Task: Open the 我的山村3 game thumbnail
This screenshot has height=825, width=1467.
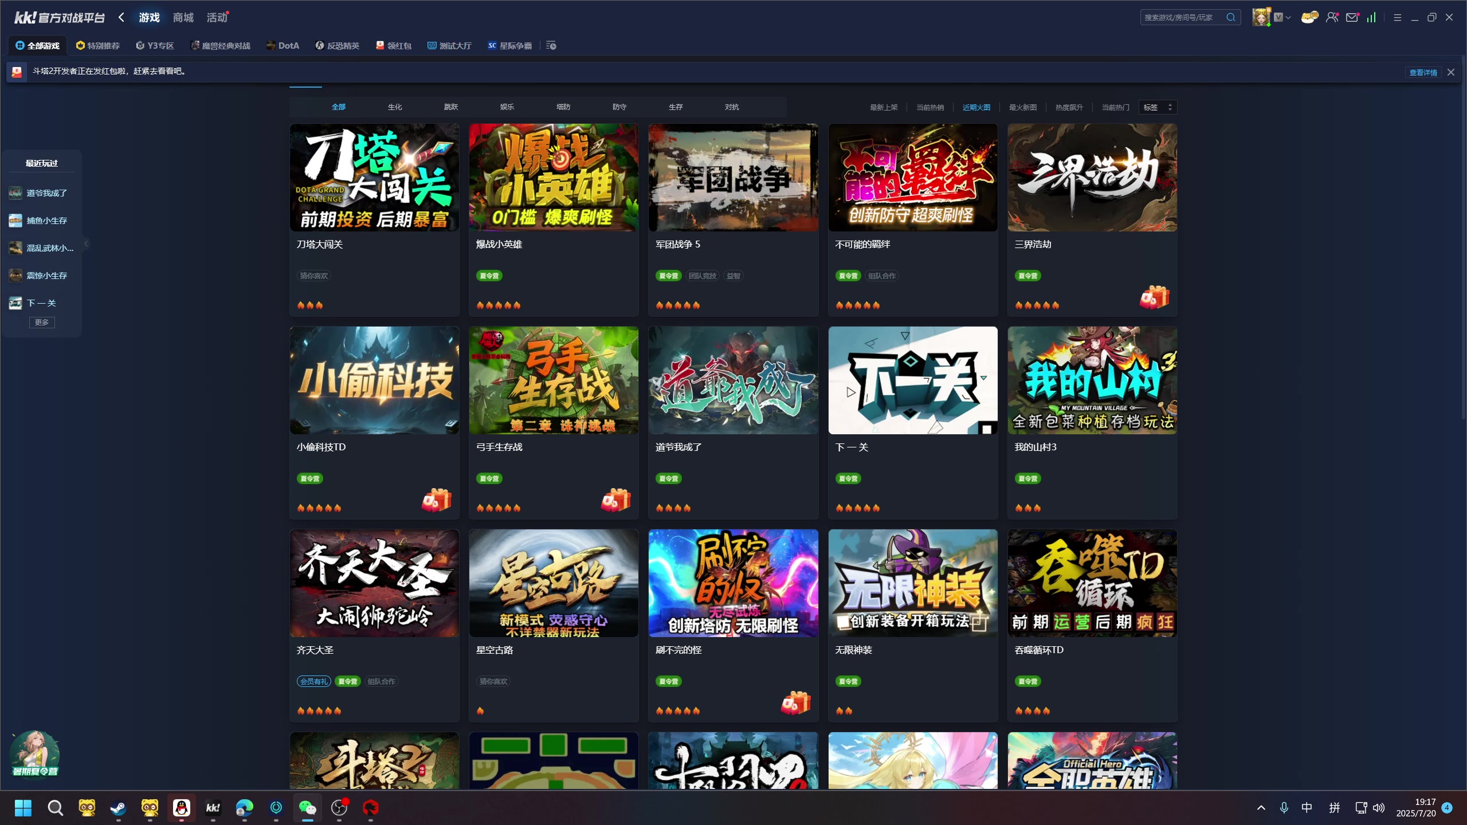Action: [x=1092, y=380]
